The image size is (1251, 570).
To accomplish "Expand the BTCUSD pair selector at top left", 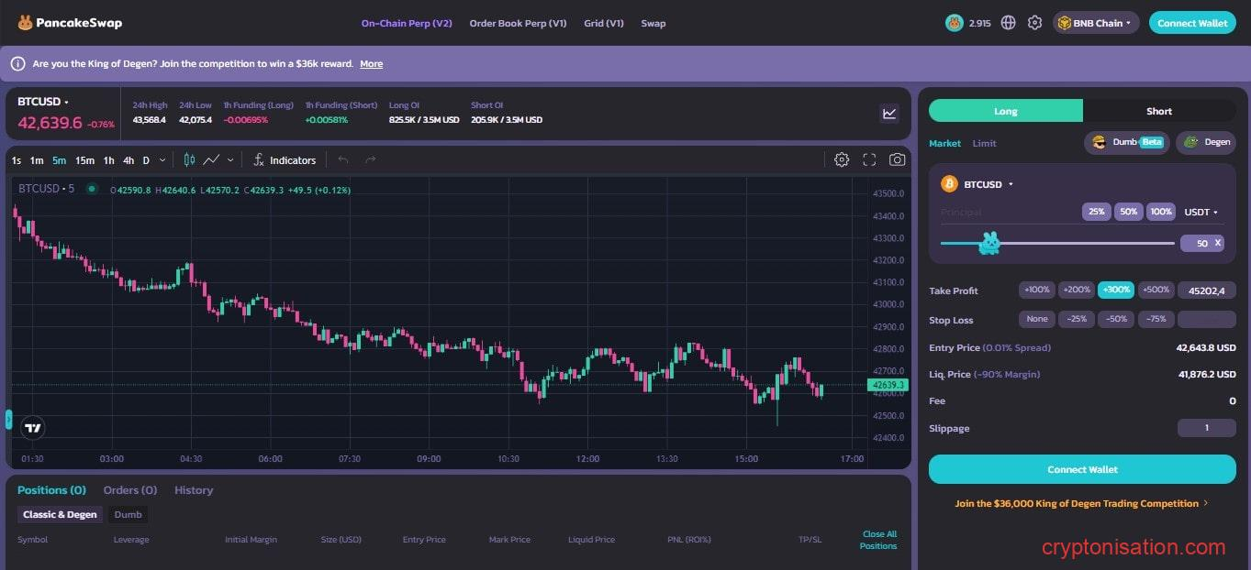I will pos(42,102).
